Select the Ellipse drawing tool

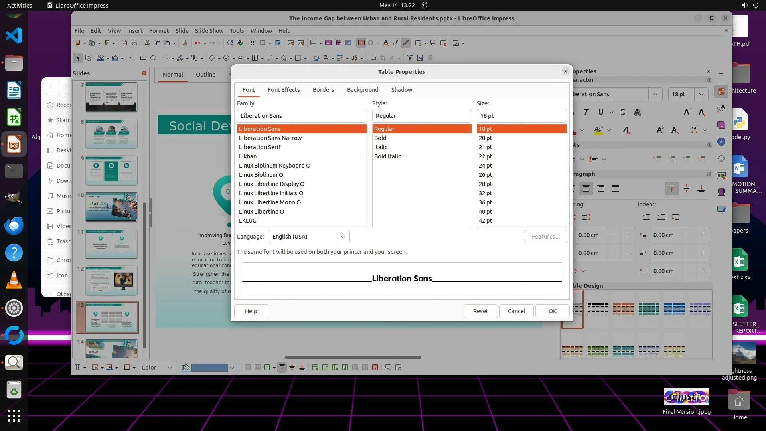point(153,58)
